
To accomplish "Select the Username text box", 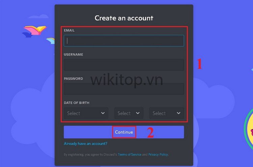I will click(124, 65).
